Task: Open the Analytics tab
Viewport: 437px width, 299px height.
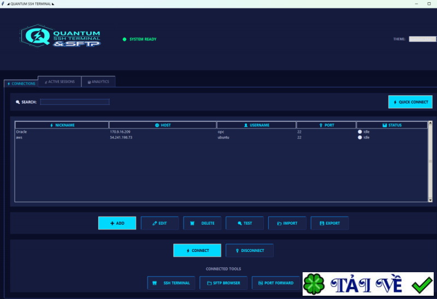Action: point(98,82)
